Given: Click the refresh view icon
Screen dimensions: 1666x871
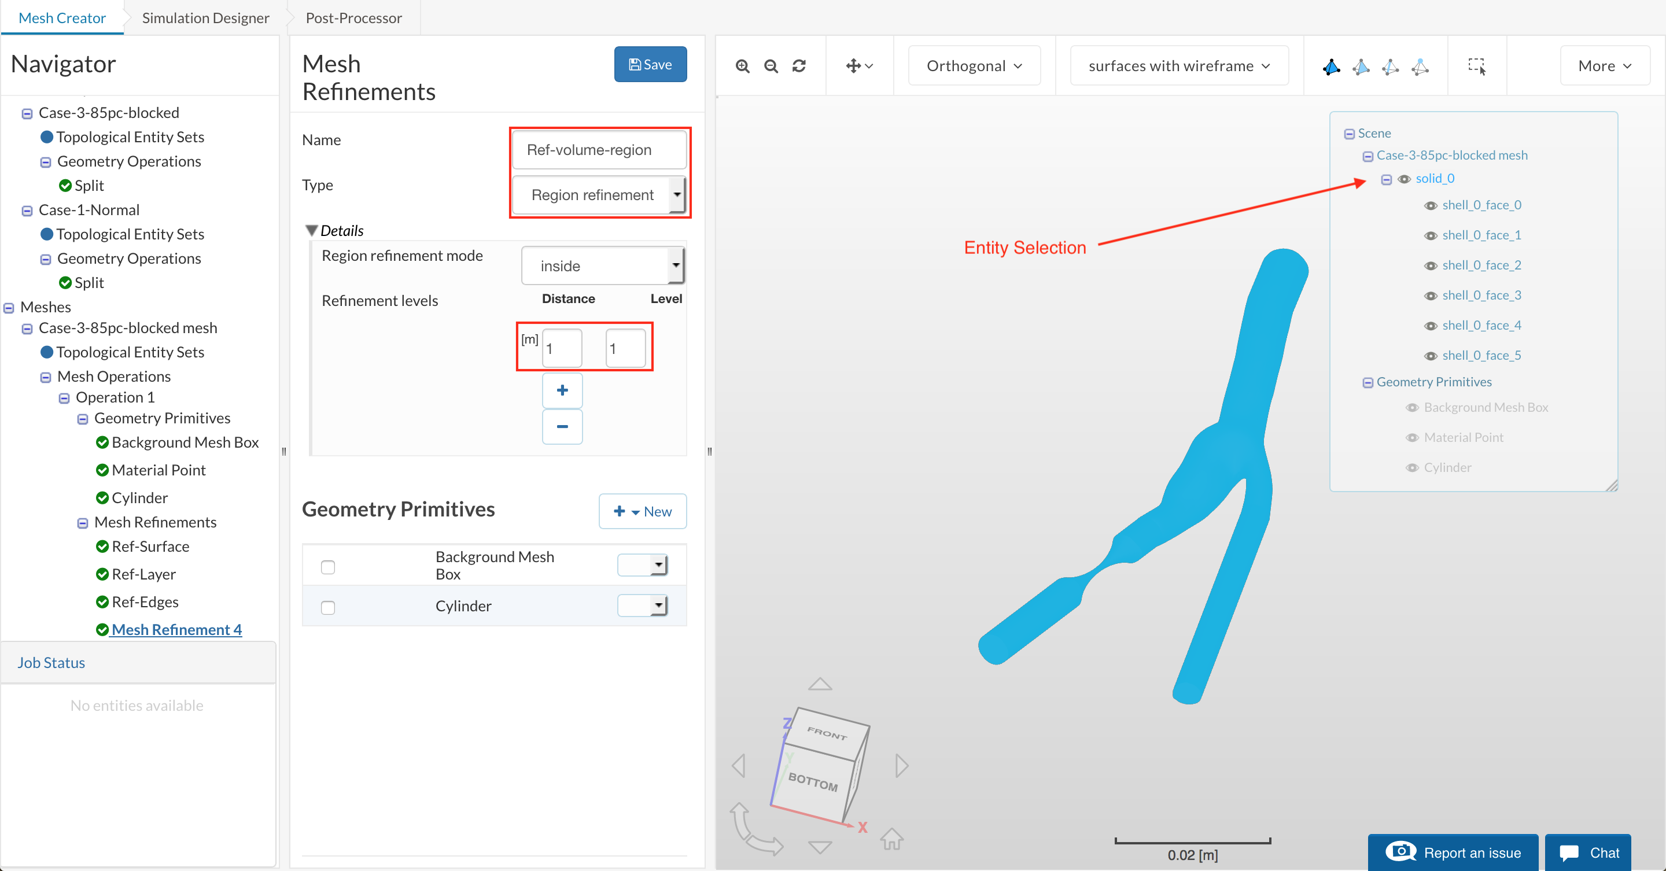Looking at the screenshot, I should (799, 66).
